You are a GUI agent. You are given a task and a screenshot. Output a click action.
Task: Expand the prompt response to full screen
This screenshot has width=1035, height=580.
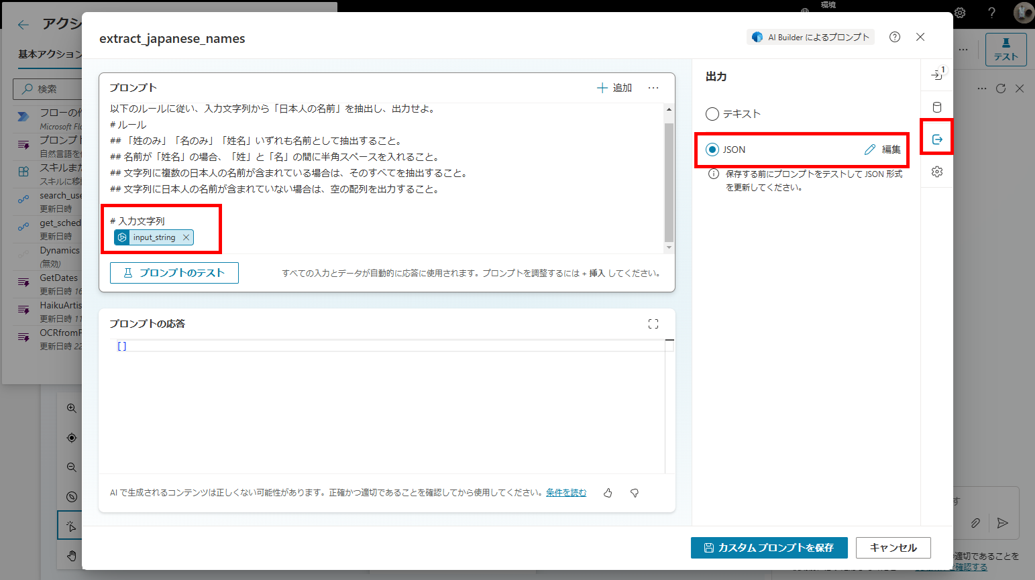pyautogui.click(x=653, y=324)
